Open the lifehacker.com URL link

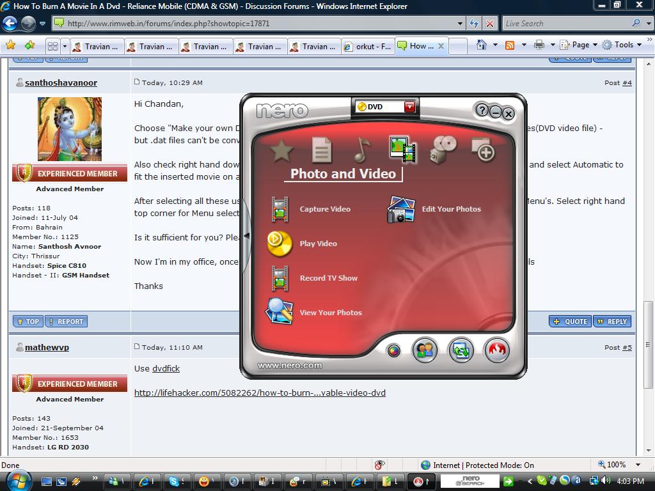[x=260, y=393]
